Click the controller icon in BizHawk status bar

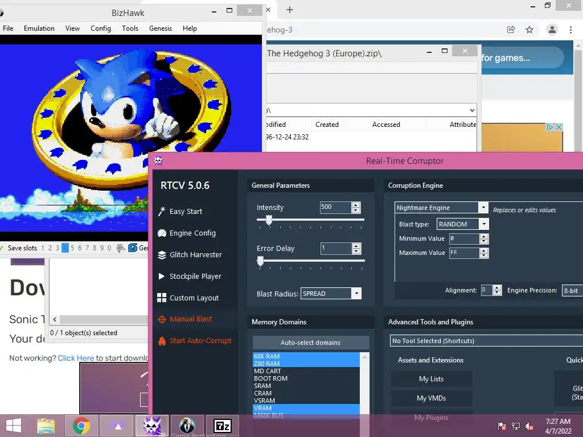click(121, 248)
